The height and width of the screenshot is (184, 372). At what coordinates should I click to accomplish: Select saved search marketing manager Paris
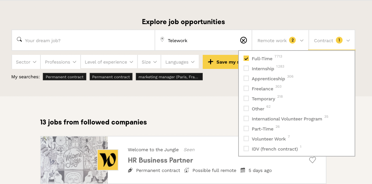(169, 77)
